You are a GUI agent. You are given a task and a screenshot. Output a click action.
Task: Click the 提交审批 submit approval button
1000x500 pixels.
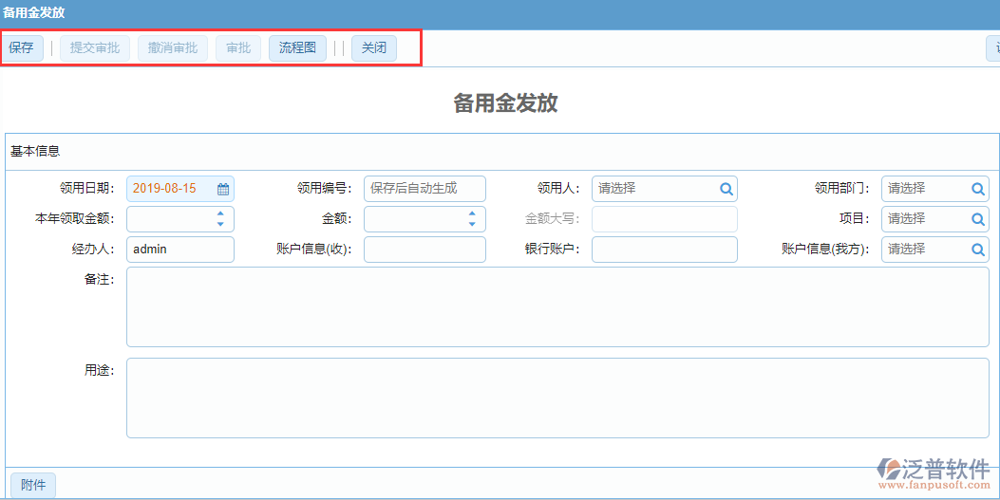point(94,48)
